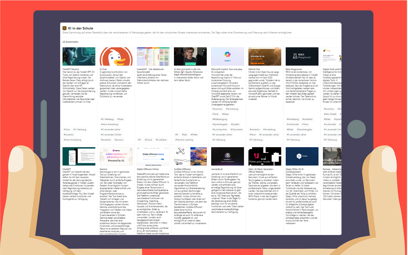
Task: Filter by the #Suchmaschine tag
Action: click(x=220, y=130)
